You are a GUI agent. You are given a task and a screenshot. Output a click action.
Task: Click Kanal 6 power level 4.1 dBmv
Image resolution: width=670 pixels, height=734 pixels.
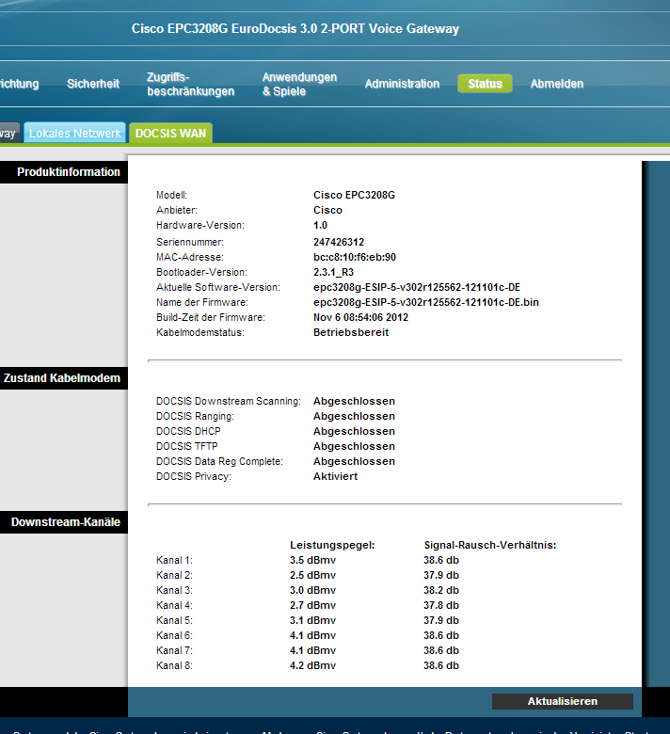click(312, 636)
